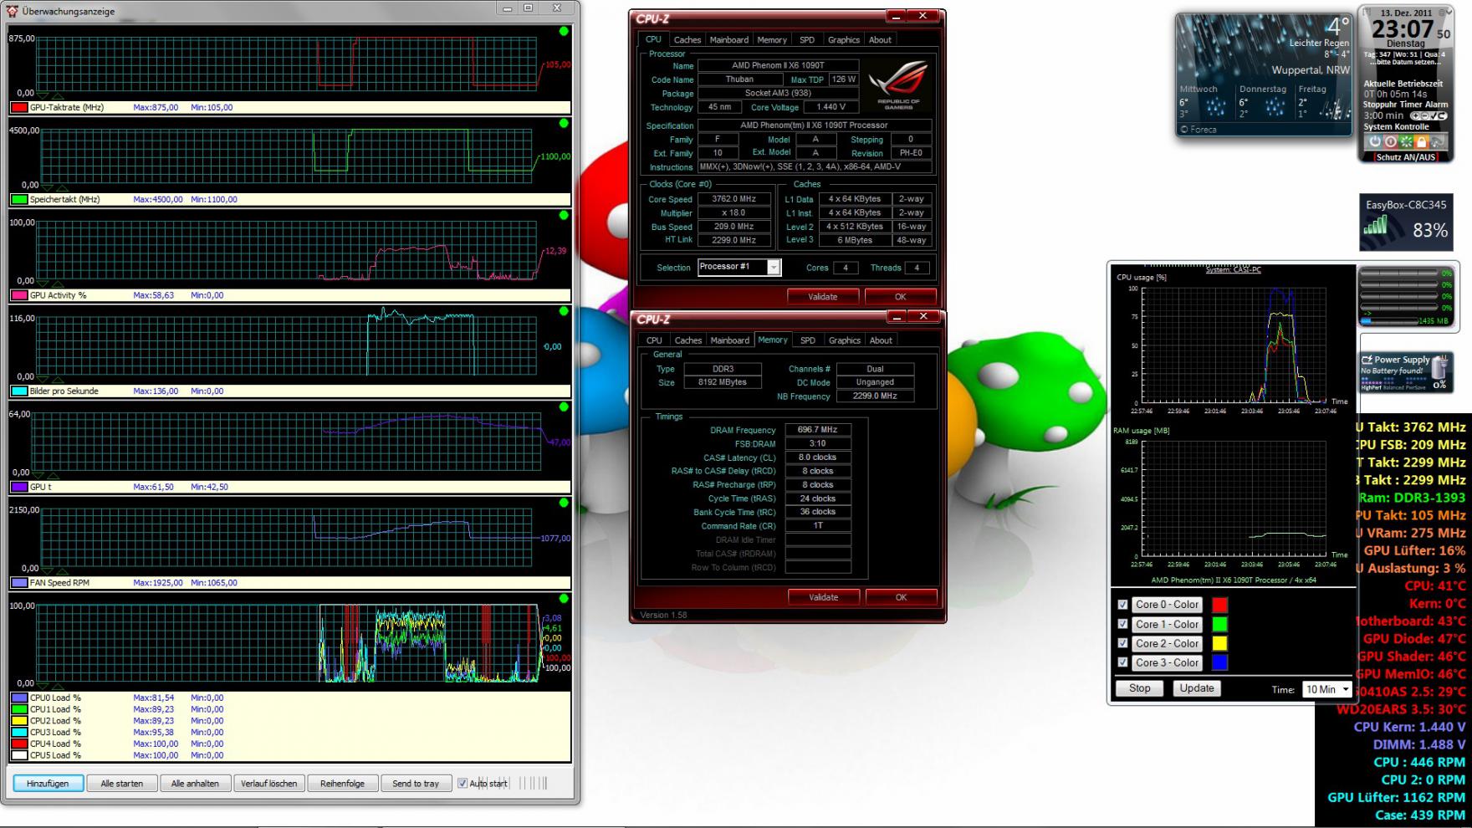Click the Reihenfolge button
Viewport: 1472px width, 828px height.
(343, 784)
